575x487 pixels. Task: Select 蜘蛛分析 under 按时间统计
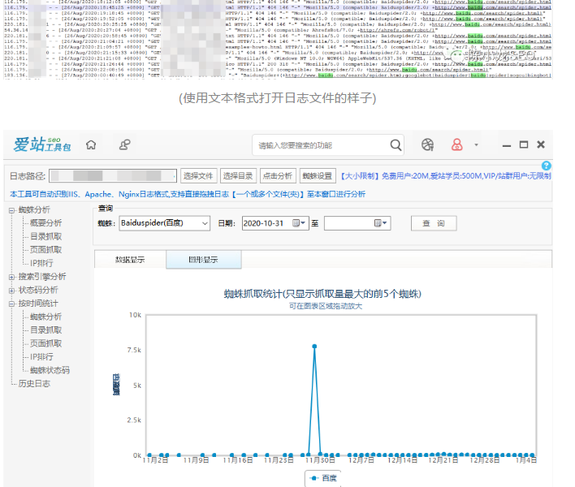(x=45, y=317)
